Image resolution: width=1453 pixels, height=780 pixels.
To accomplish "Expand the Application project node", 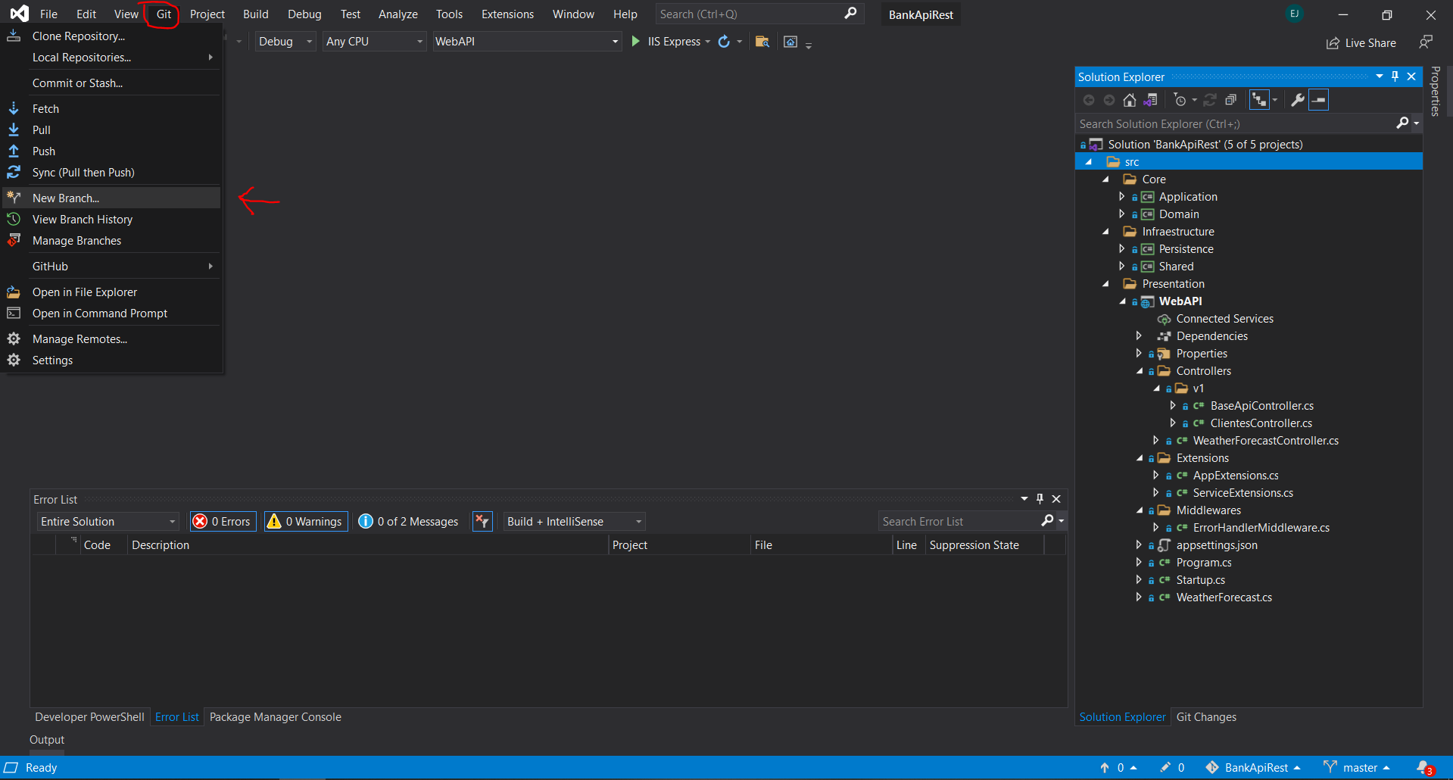I will pyautogui.click(x=1121, y=197).
